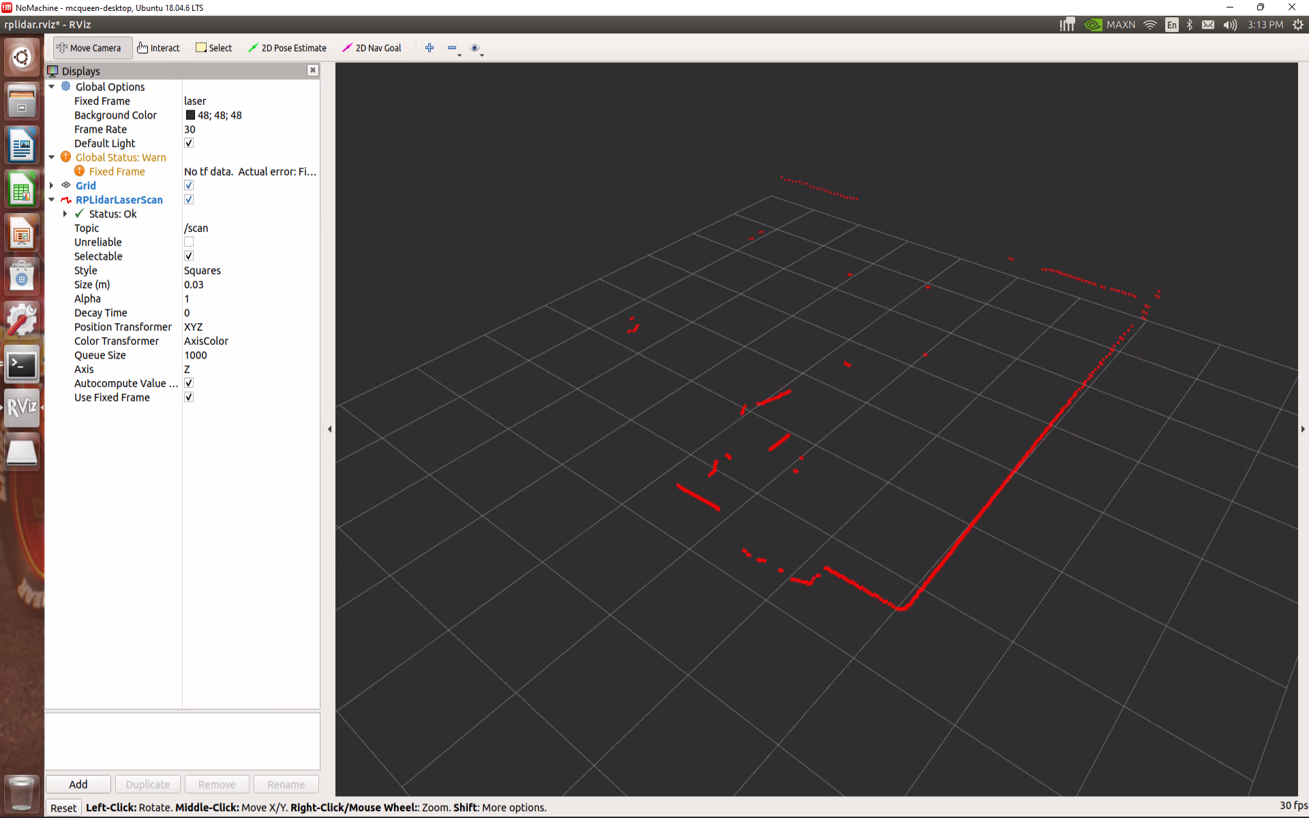Toggle the RPLidarLaserScan display checkbox
Screen dimensions: 1309x818
[x=189, y=199]
